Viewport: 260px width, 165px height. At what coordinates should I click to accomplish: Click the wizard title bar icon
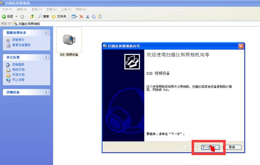coord(105,46)
